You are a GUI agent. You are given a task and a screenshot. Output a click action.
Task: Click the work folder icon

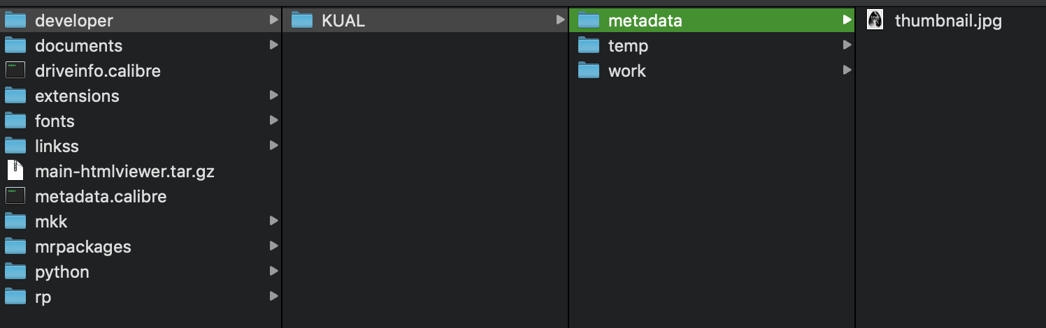(589, 71)
